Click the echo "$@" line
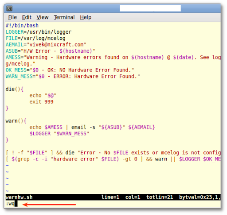This screenshot has width=227, height=215. (43, 95)
